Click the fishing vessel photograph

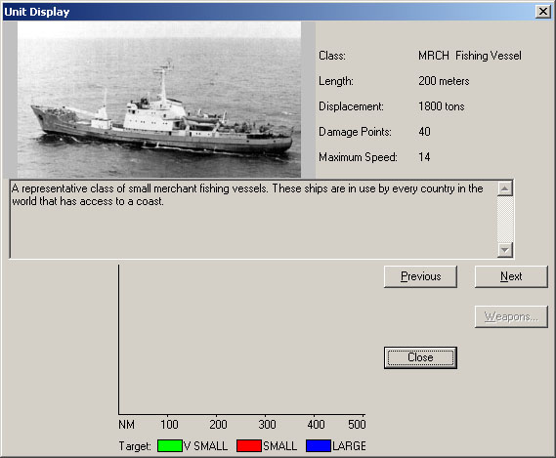pos(159,100)
